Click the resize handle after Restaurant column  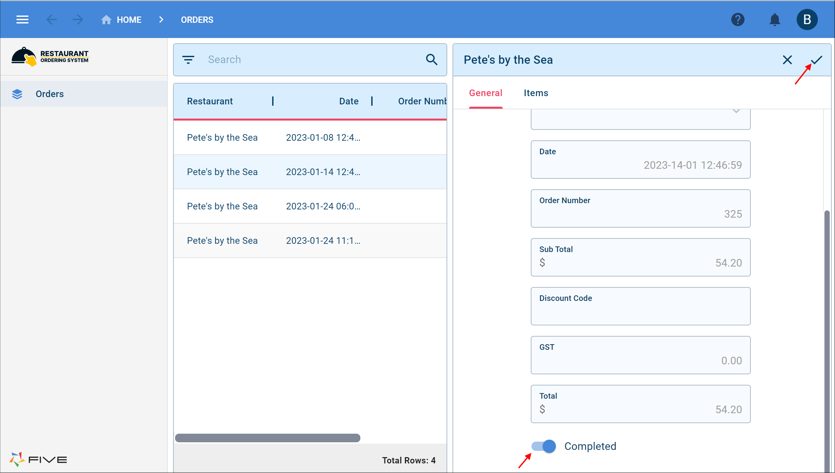273,101
